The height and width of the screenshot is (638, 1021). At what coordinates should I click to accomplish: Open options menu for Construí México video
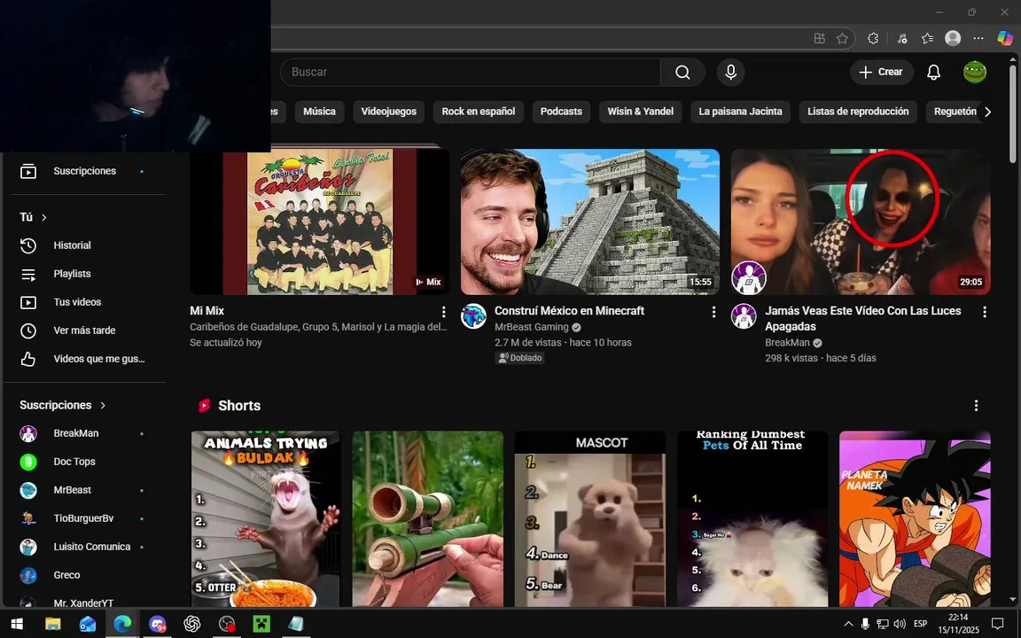(713, 312)
